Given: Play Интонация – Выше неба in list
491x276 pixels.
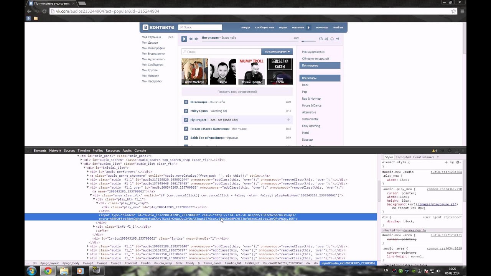Looking at the screenshot, I should pos(186,102).
